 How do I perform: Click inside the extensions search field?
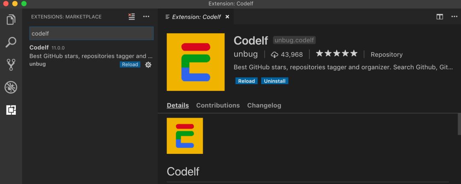tap(91, 33)
